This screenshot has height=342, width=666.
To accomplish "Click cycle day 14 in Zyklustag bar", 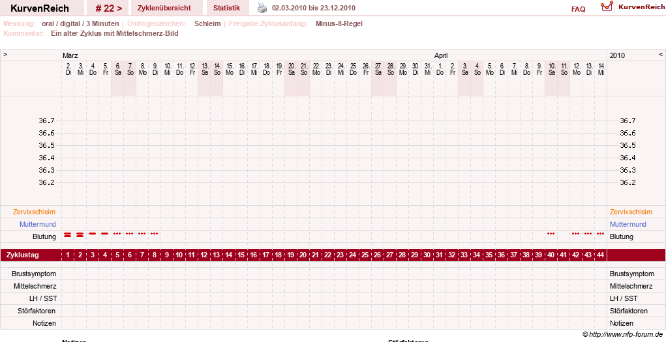I will click(228, 255).
